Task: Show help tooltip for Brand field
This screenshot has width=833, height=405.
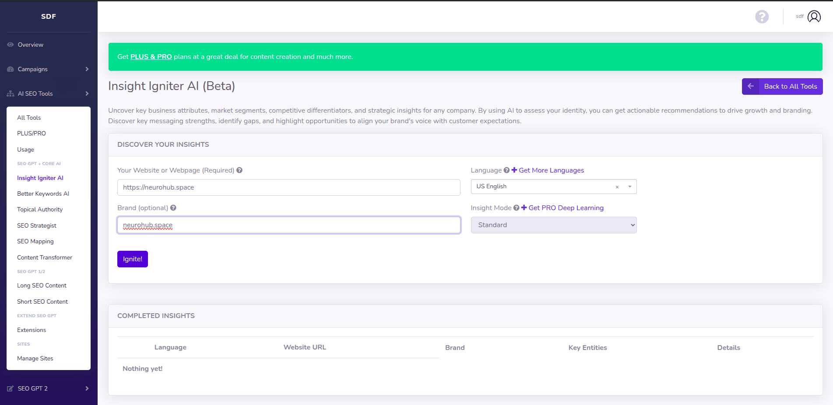Action: pyautogui.click(x=173, y=208)
